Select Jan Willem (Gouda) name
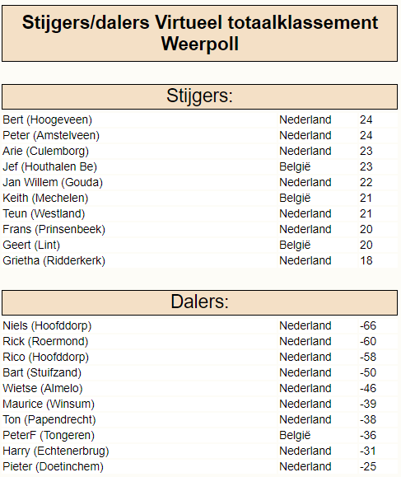The height and width of the screenshot is (477, 401). tap(53, 183)
